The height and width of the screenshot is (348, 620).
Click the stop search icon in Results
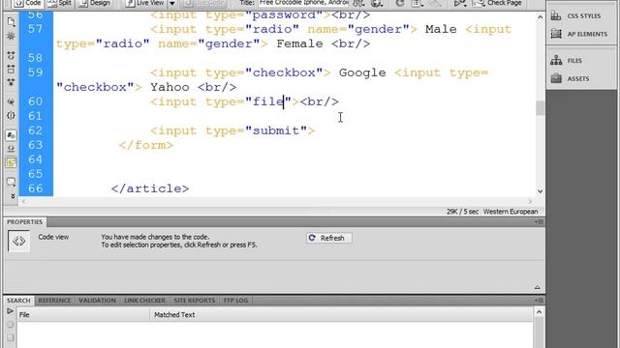click(11, 325)
